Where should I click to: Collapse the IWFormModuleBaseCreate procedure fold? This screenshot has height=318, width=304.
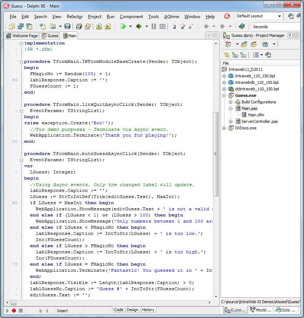(x=21, y=62)
